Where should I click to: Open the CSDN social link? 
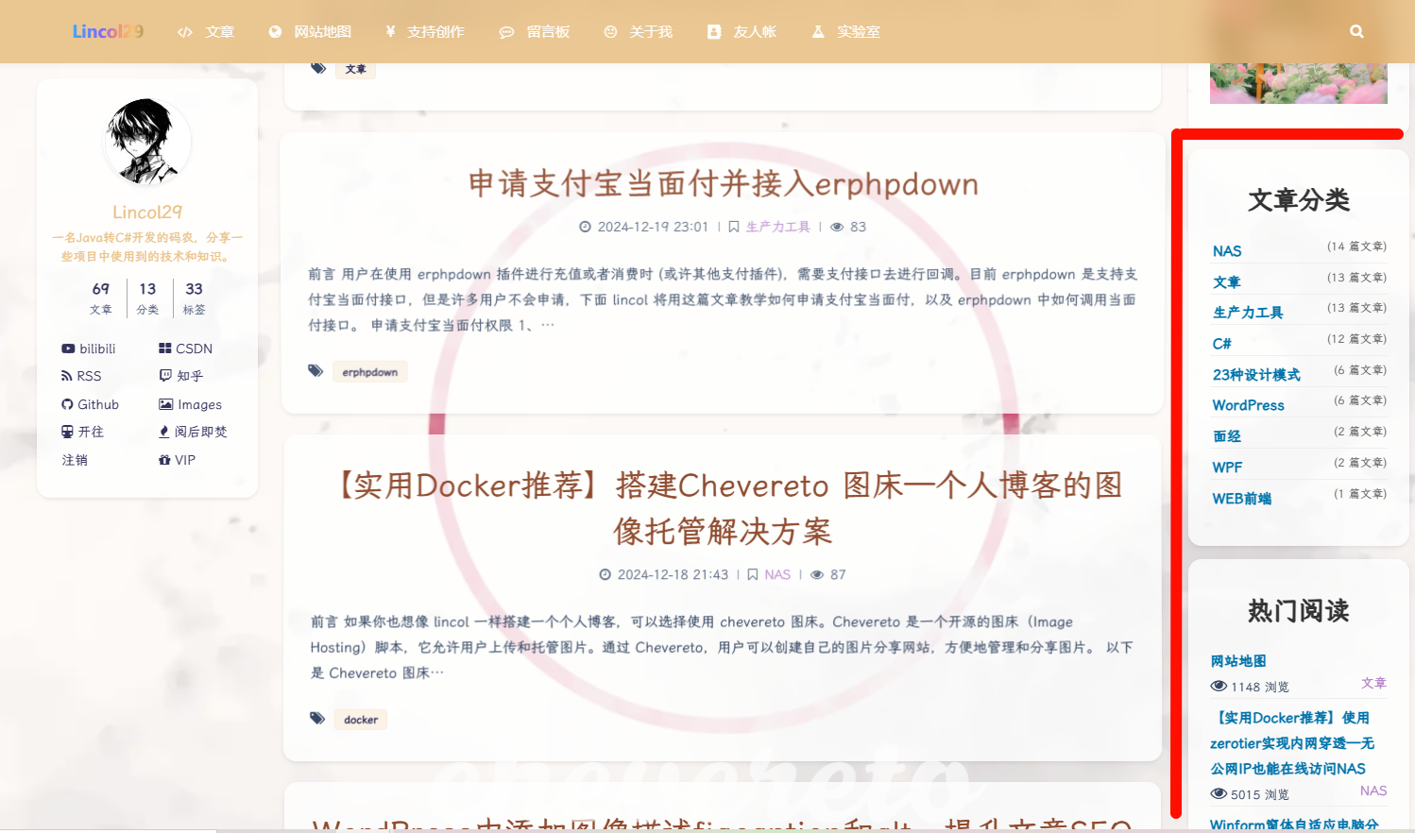point(186,348)
